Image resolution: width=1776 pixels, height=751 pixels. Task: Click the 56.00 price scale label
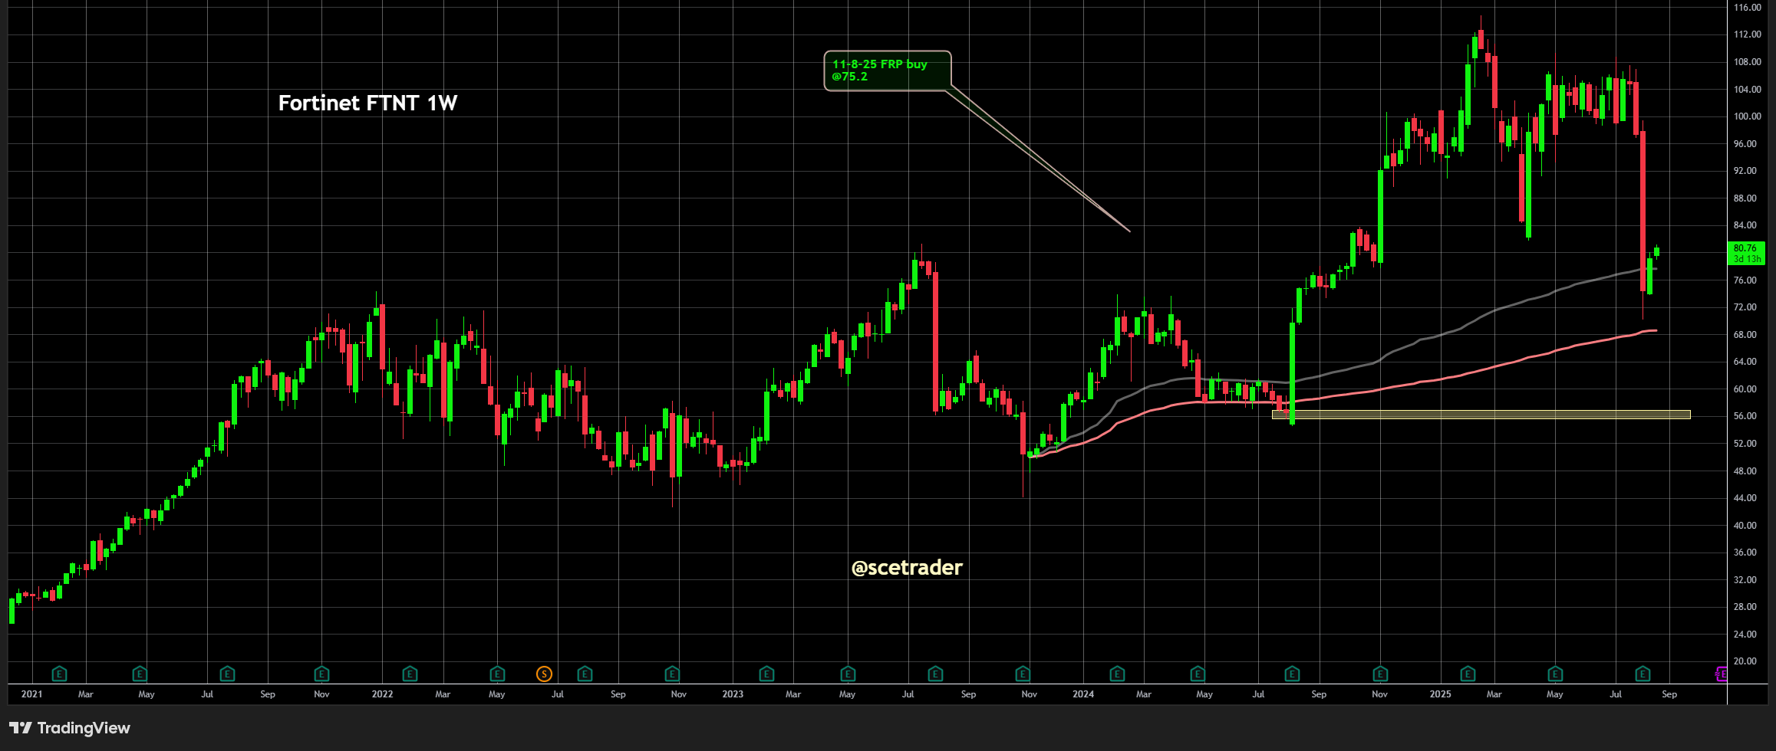1745,416
